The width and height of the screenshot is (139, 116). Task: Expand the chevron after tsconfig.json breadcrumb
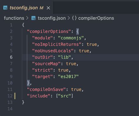(69, 18)
